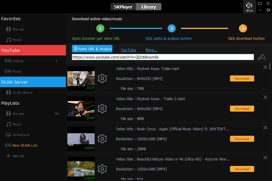Image resolution: width=272 pixels, height=181 pixels.
Task: Click the 4K nature video thumbnail
Action: coord(81,168)
